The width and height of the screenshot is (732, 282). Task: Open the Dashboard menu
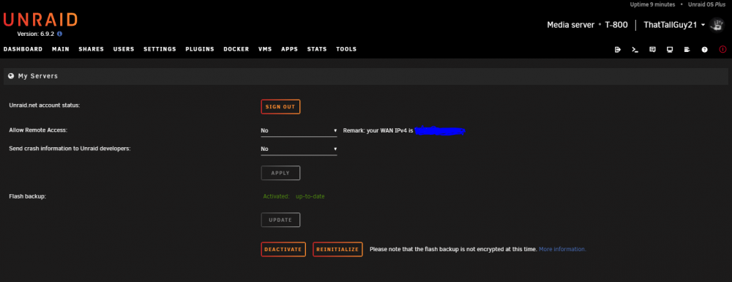tap(23, 49)
